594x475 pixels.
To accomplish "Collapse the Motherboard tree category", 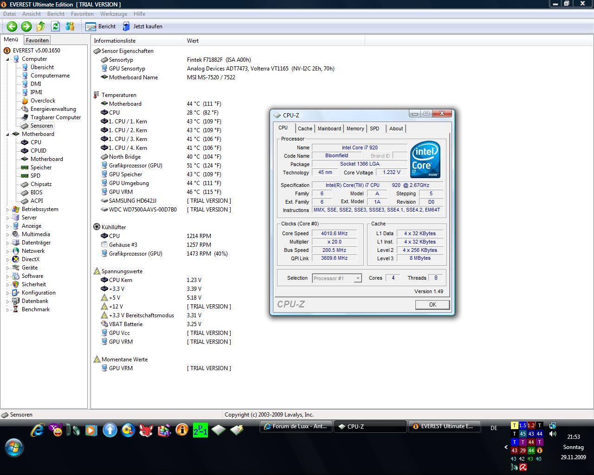I will click(7, 135).
